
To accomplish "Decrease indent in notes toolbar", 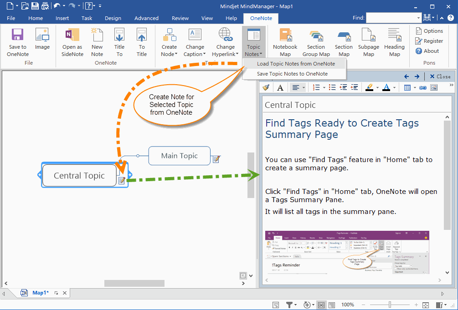I will pos(343,87).
